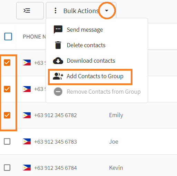Uncheck the first checked contact row
This screenshot has width=177, height=176.
click(x=7, y=63)
